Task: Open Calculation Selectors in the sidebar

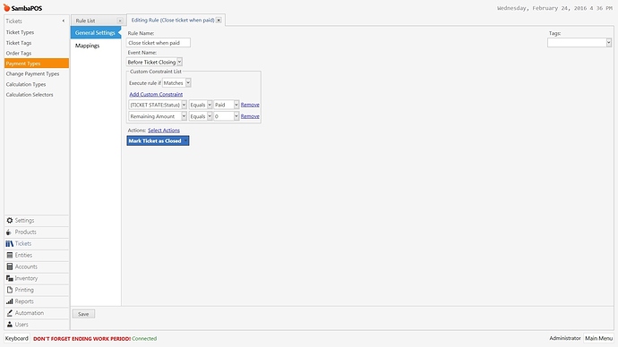Action: pyautogui.click(x=30, y=95)
